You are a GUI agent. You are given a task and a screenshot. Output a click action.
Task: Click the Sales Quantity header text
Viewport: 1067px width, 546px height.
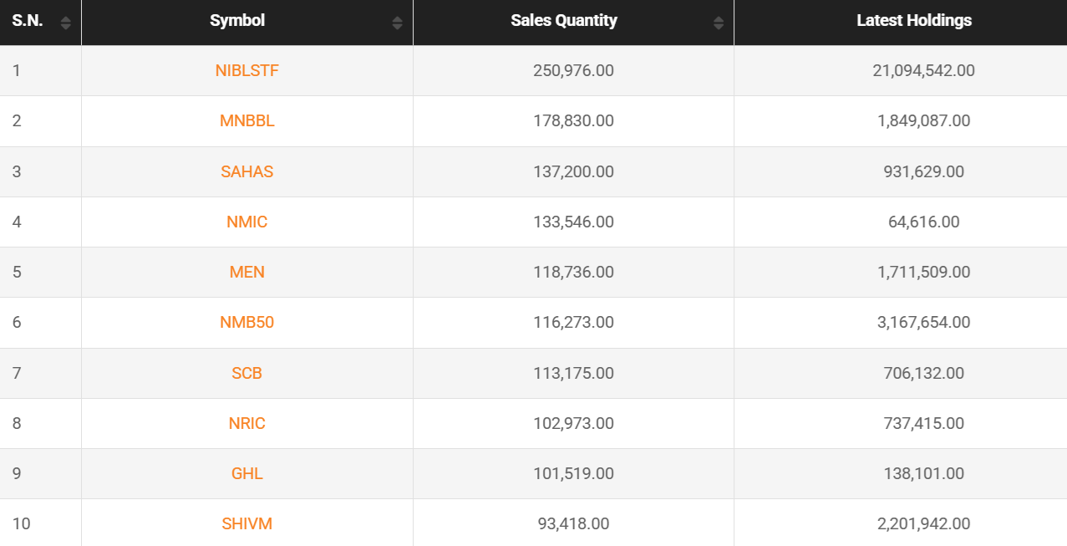pyautogui.click(x=564, y=21)
